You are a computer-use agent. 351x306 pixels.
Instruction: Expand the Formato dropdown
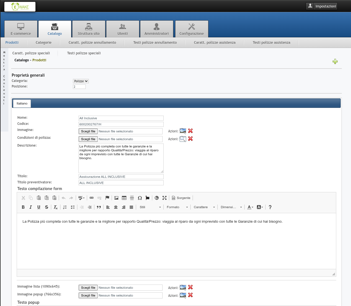(177, 207)
